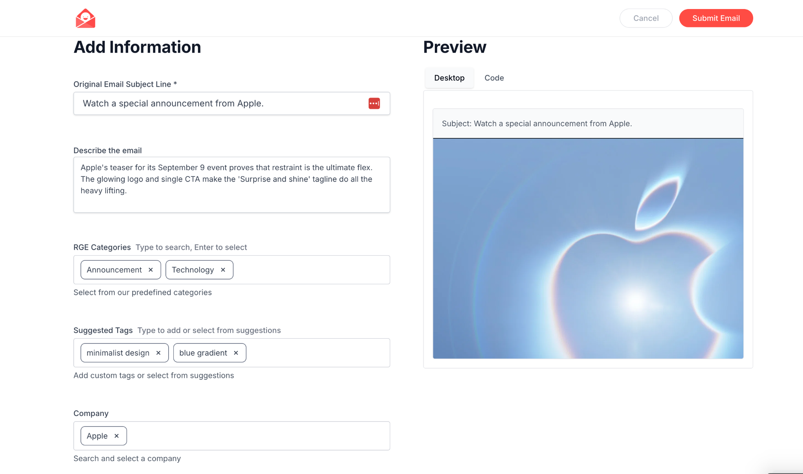The width and height of the screenshot is (803, 474).
Task: Switch to the Code preview tab
Action: coord(494,78)
